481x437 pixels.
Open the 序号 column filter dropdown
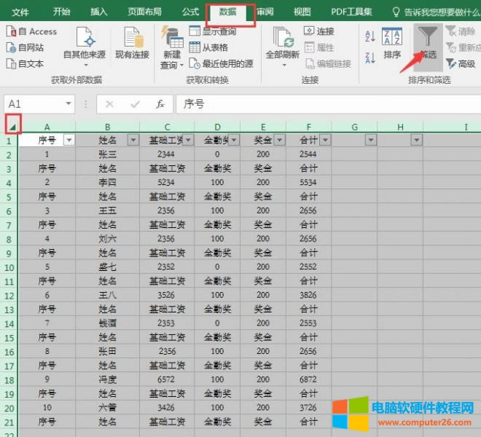69,140
